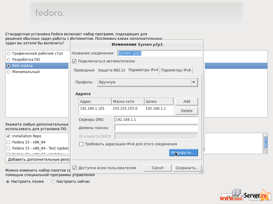Switch to the Проводные tab
273x204 pixels.
click(x=84, y=70)
